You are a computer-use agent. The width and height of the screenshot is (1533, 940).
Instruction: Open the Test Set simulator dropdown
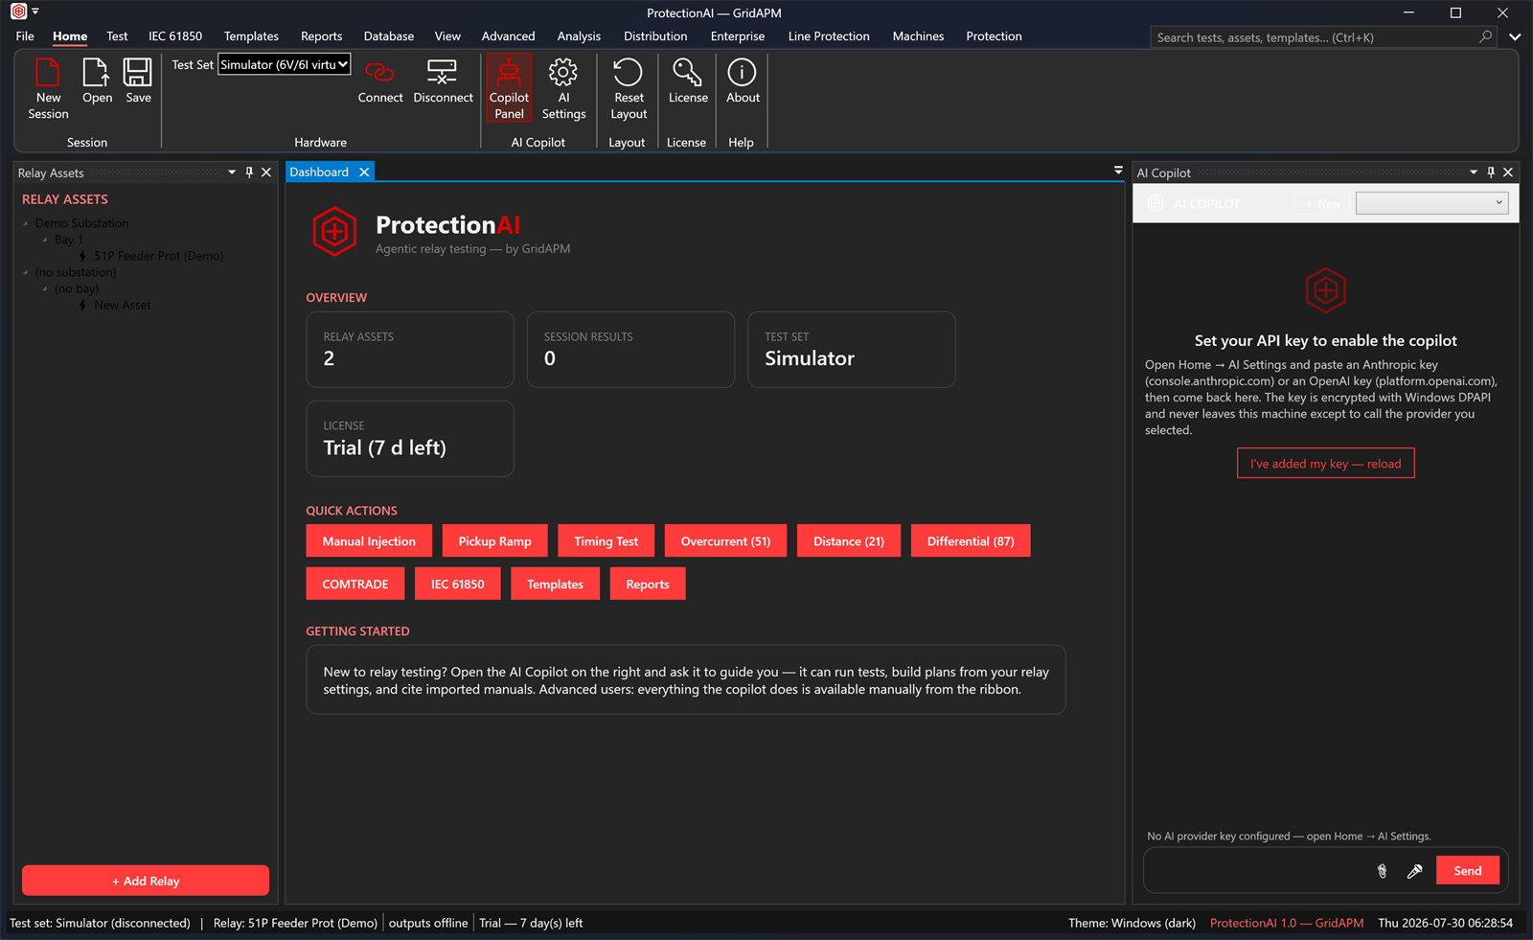click(284, 64)
